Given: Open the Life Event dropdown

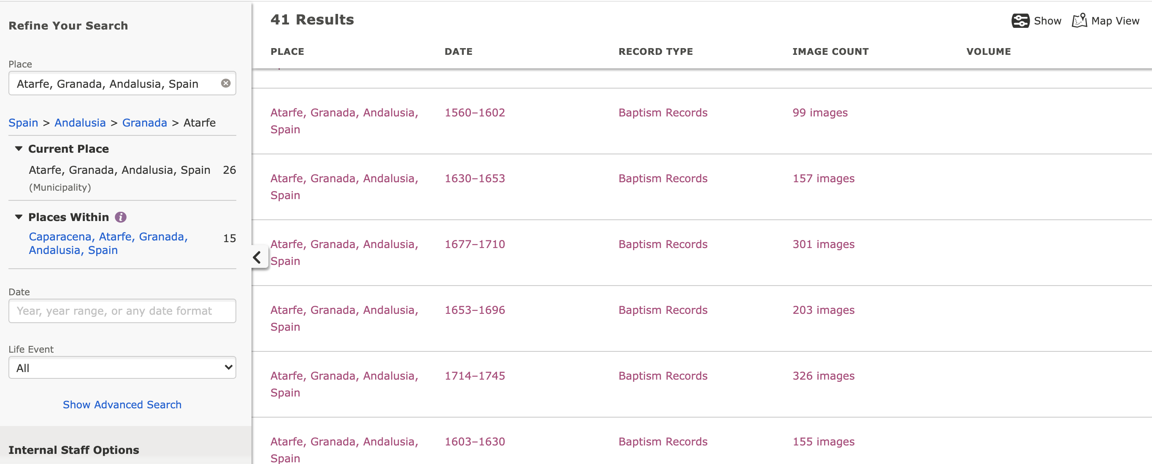Looking at the screenshot, I should (x=122, y=367).
